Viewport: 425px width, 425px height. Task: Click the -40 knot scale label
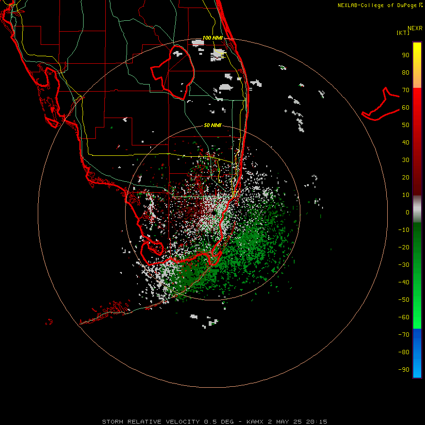(404, 282)
